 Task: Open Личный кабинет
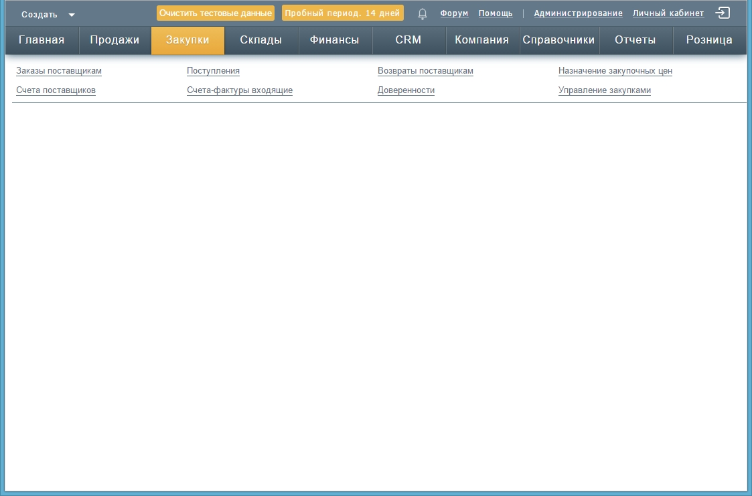(668, 13)
